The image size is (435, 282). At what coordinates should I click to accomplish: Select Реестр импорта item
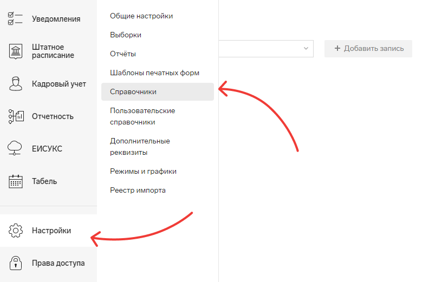(138, 190)
